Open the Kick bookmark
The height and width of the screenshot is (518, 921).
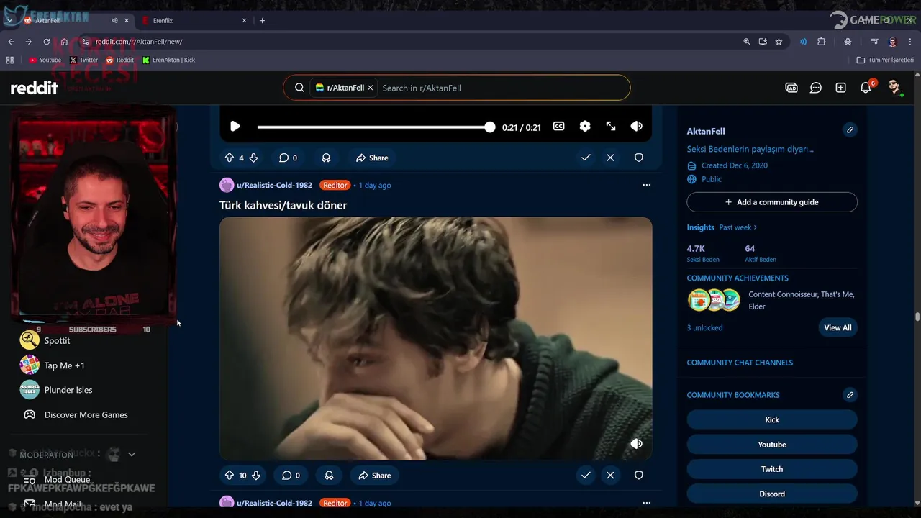click(772, 419)
